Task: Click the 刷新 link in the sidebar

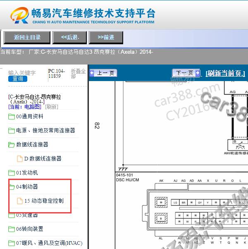Action: 52,107
